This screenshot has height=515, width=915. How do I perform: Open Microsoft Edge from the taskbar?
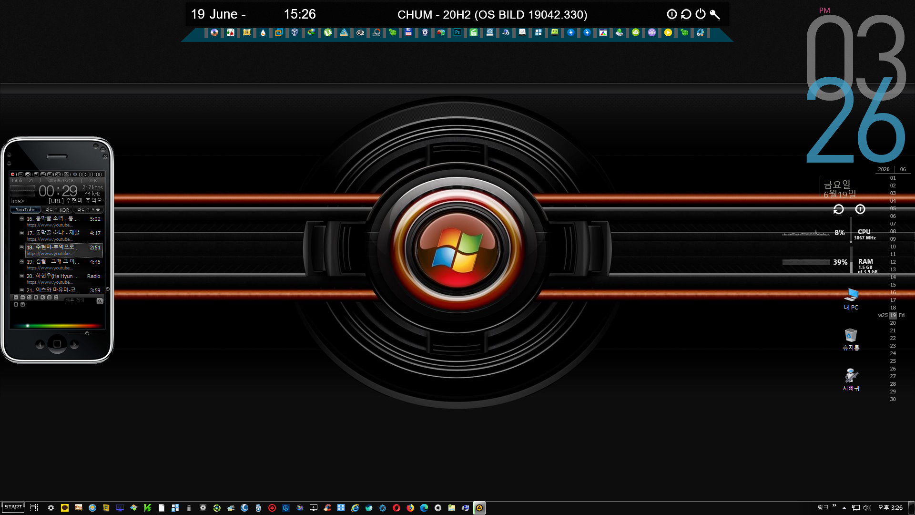(x=424, y=508)
